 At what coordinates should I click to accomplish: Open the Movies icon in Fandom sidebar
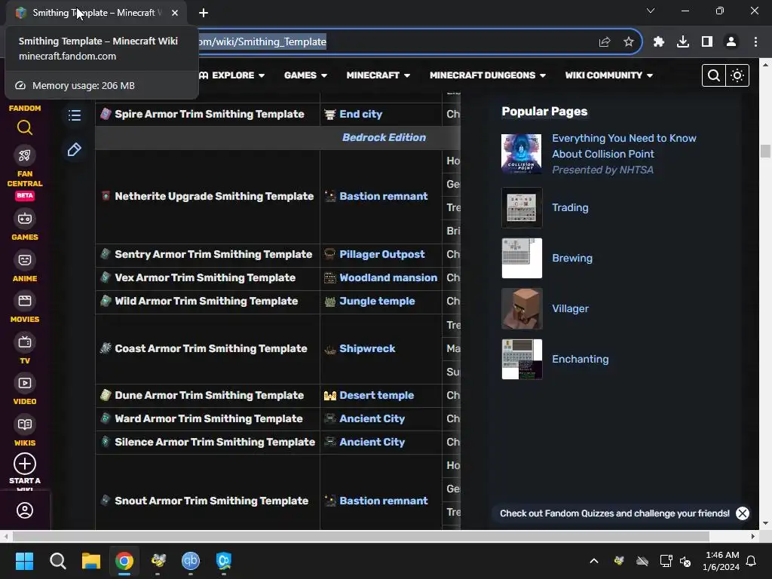click(25, 301)
